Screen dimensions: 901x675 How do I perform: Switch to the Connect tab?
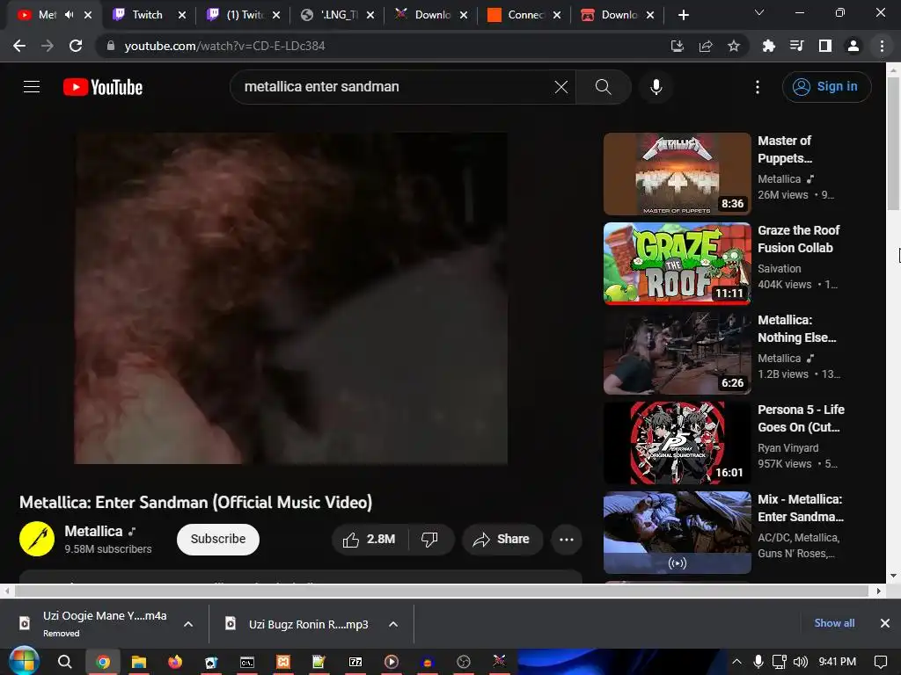coord(524,15)
